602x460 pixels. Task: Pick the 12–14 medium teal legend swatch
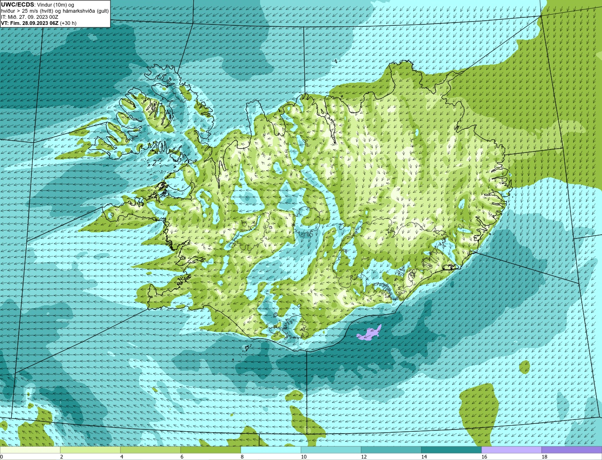392,450
